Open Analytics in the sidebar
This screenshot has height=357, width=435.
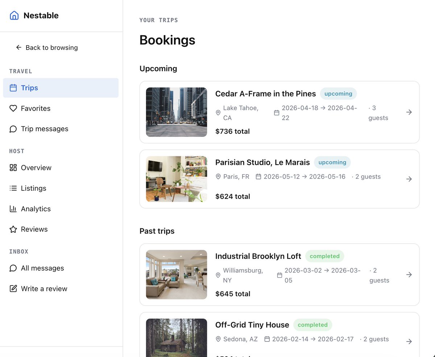[61, 209]
